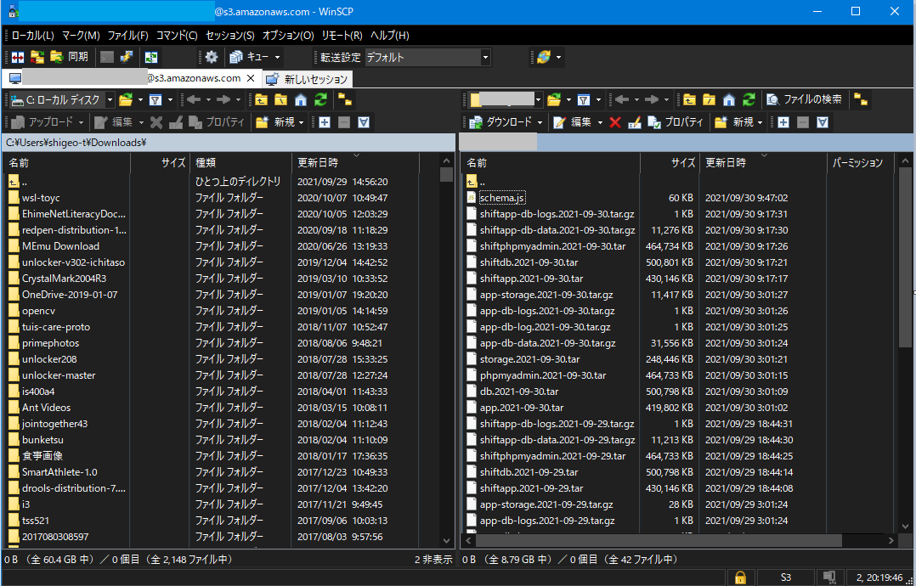Click remote panel open directory icon
Screen dimensions: 916x586
pyautogui.click(x=554, y=100)
